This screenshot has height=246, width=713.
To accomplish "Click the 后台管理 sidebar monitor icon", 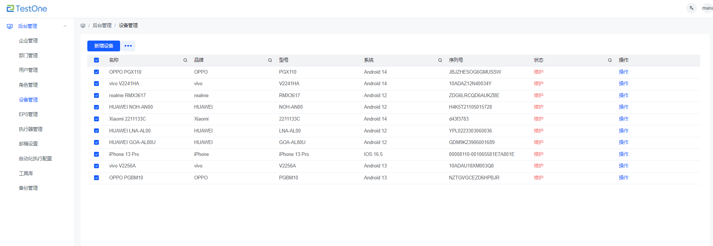I will point(10,26).
